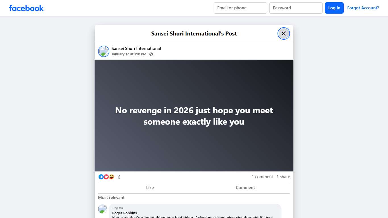Close the Sansei Shuri post dialog
This screenshot has width=388, height=218.
pyautogui.click(x=283, y=33)
